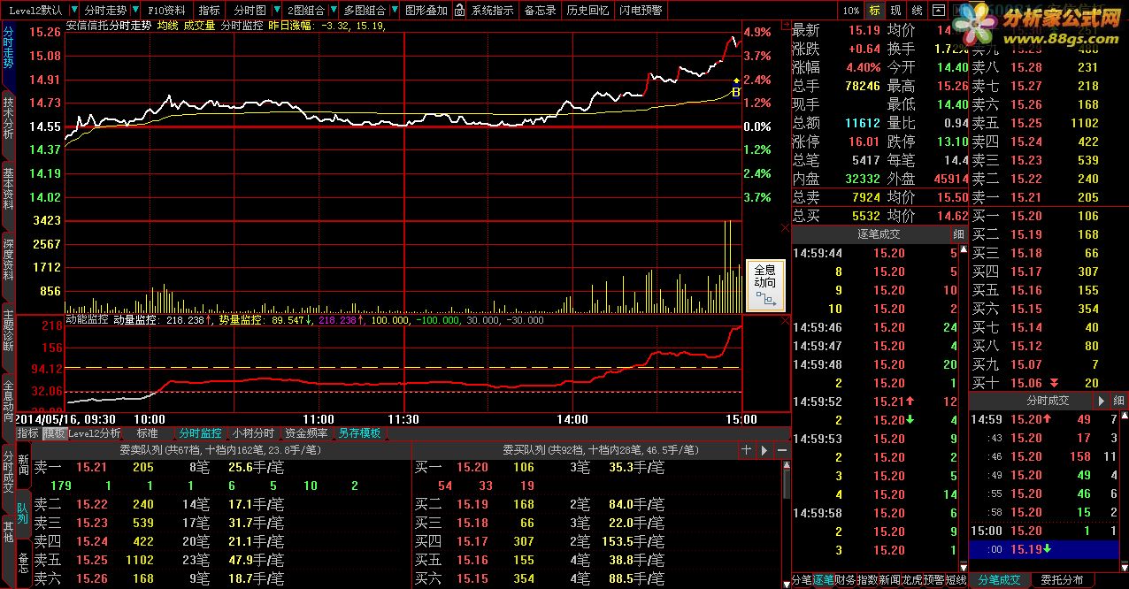The height and width of the screenshot is (589, 1129).
Task: Open dropdown arrow after 分时图
Action: point(276,11)
